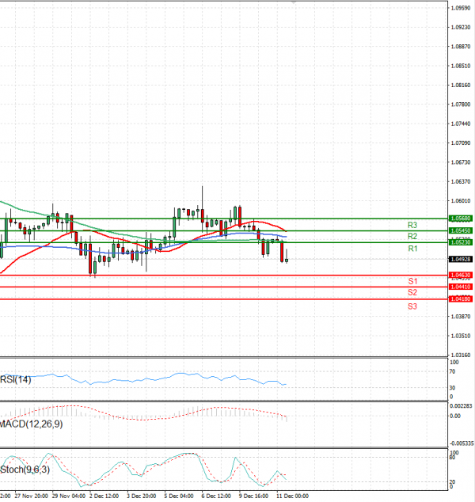Click the R2 resistance label

pyautogui.click(x=412, y=236)
